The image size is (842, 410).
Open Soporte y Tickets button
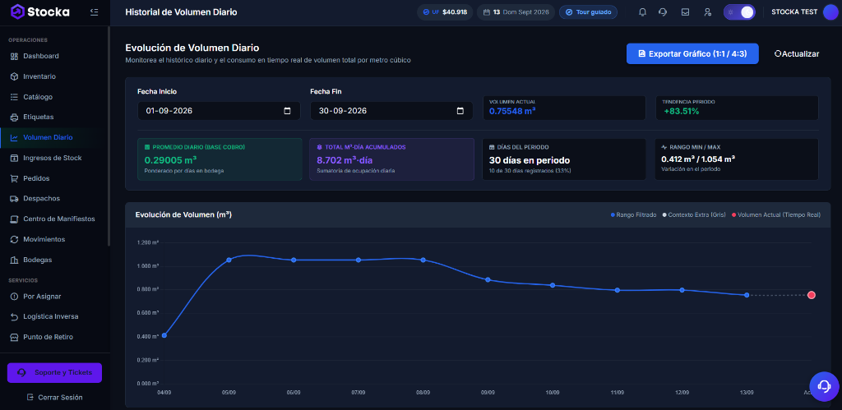54,372
